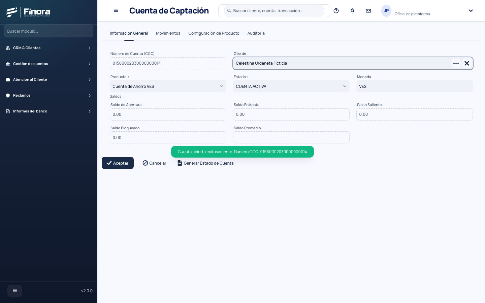Click the Atención al Cliente icon
Screen dimensions: 485x303
pos(8,80)
